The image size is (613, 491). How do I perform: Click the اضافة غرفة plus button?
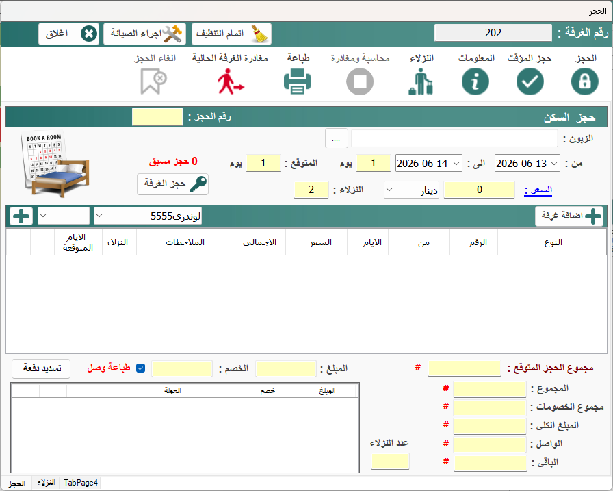click(569, 216)
